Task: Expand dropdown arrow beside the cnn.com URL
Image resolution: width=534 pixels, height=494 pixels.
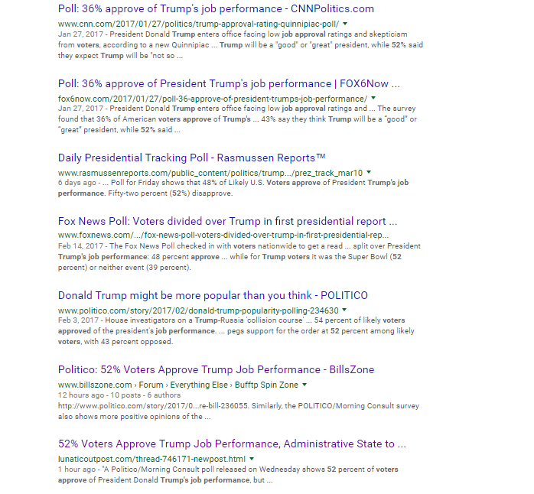Action: [x=345, y=24]
